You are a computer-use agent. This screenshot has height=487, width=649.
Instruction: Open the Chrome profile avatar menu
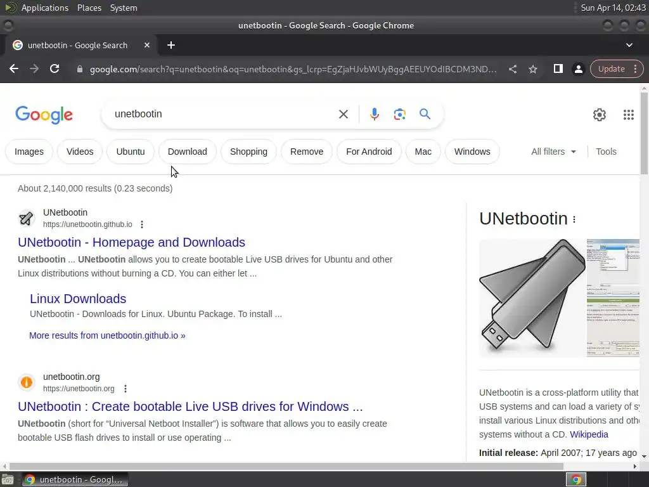(578, 69)
